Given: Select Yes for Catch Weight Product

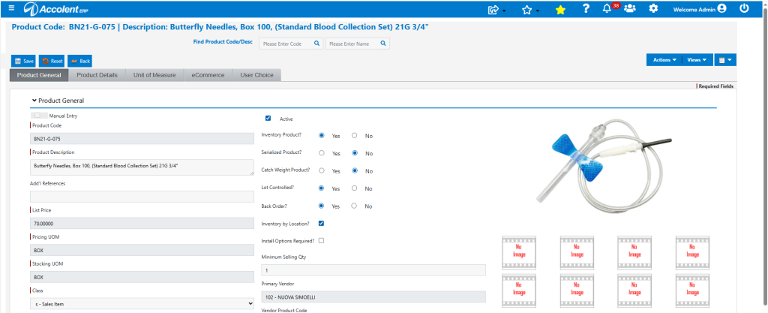Looking at the screenshot, I should (x=321, y=170).
